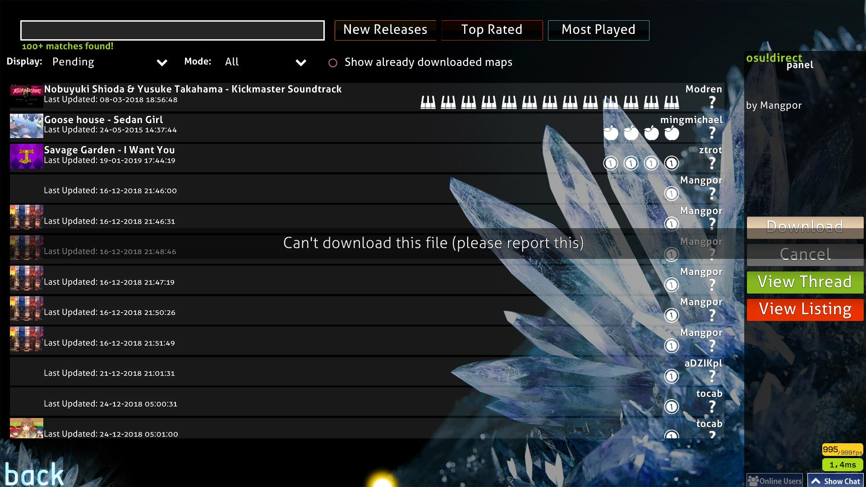Click the beatmap search input field

pyautogui.click(x=171, y=31)
